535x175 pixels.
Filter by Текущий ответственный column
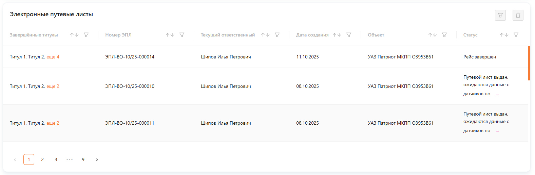(x=277, y=35)
